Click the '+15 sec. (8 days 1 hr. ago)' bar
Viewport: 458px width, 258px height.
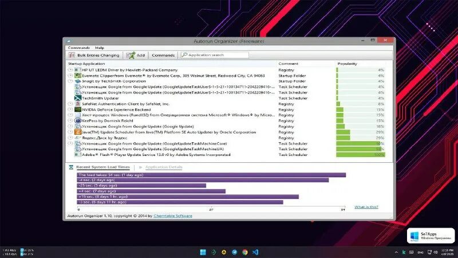(188, 197)
